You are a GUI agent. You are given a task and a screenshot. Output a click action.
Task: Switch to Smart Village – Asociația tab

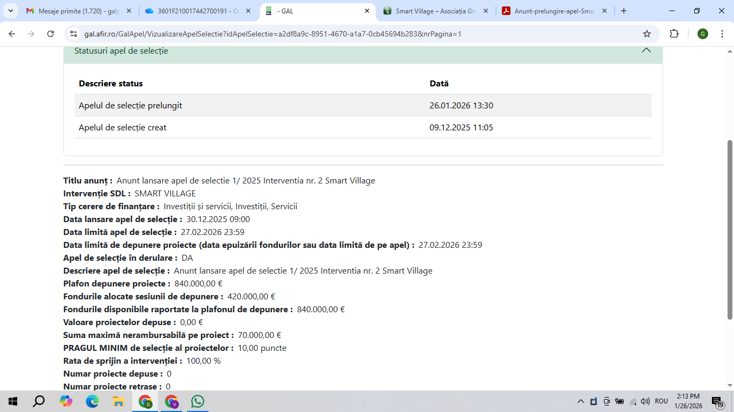(x=435, y=11)
